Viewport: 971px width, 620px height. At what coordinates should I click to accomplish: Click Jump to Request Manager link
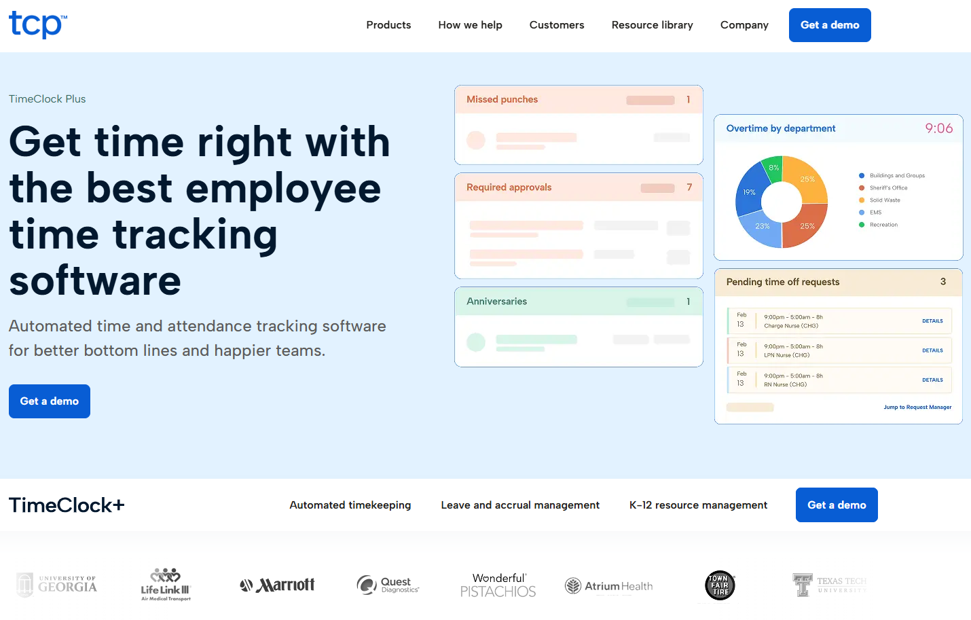click(917, 407)
